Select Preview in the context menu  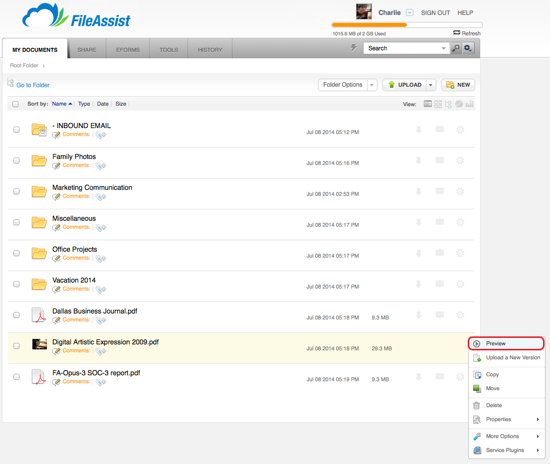[x=507, y=343]
